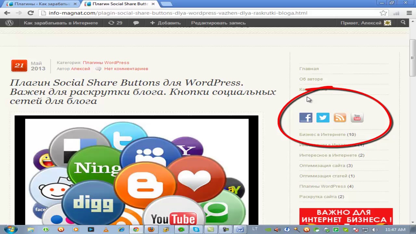
Task: Click the 'Важно для интернет бизнеса' banner
Action: pyautogui.click(x=346, y=216)
